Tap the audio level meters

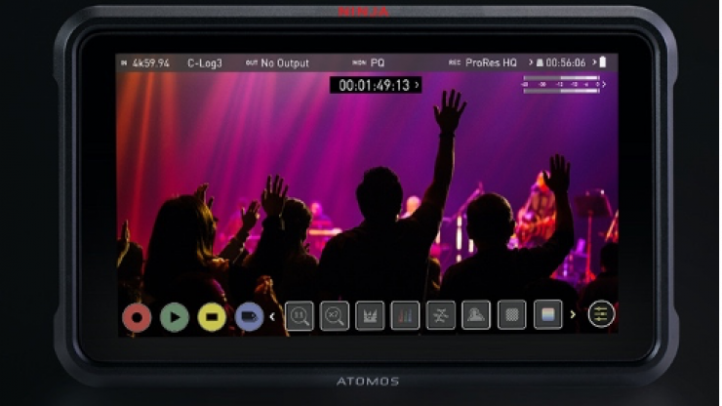coord(561,84)
